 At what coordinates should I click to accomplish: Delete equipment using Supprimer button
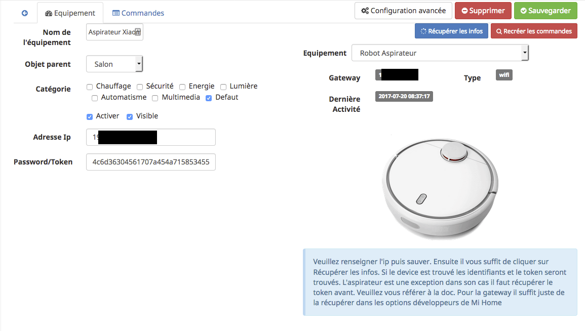(483, 11)
